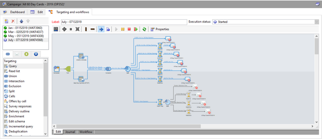Click the green Refresh arrows icon
Screen dimensions: 322x139
tap(144, 29)
